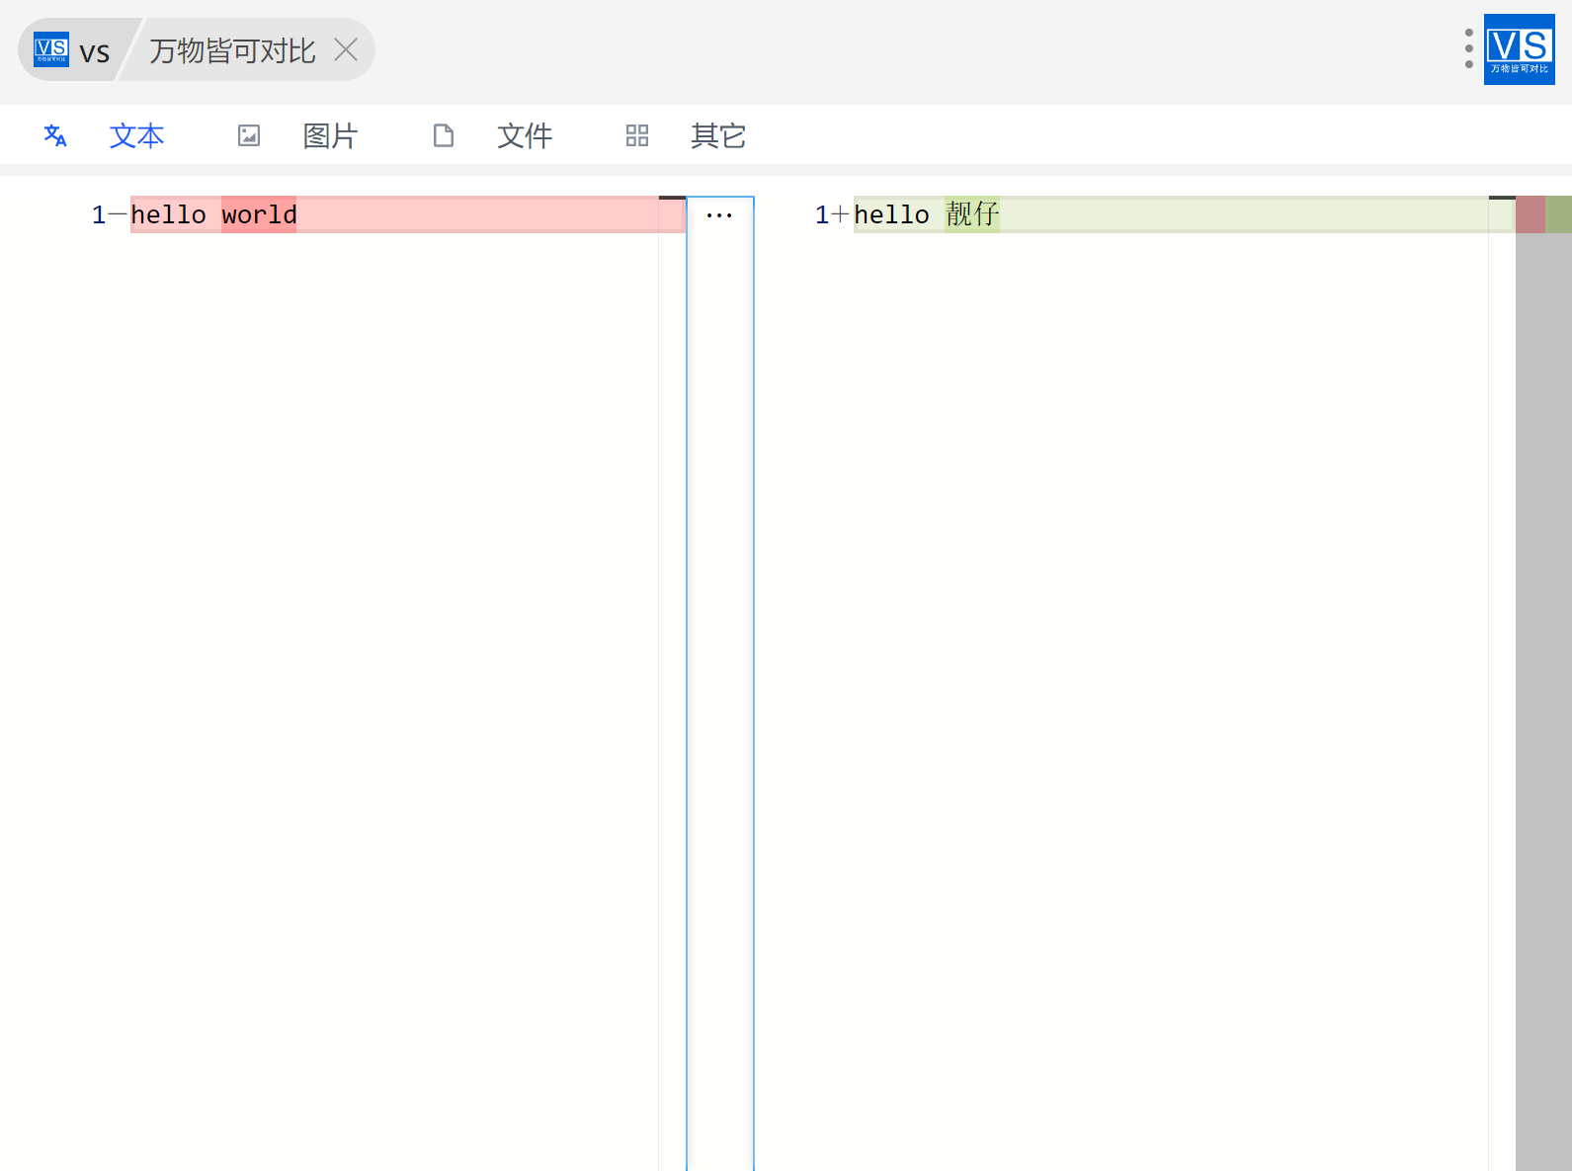
Task: Open the 文本 (text) comparison tab
Action: (136, 135)
